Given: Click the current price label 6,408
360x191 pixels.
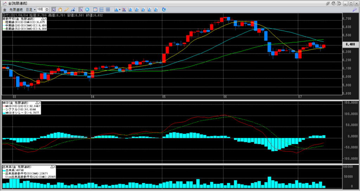Looking at the screenshot, I should tap(351, 45).
